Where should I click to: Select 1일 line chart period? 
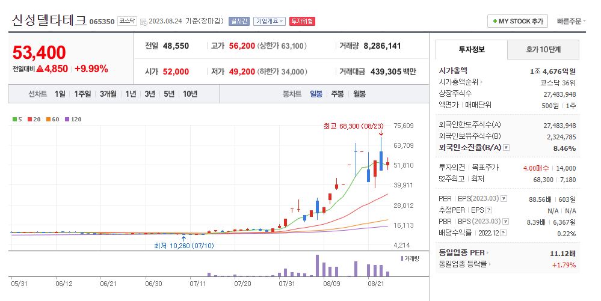click(60, 94)
